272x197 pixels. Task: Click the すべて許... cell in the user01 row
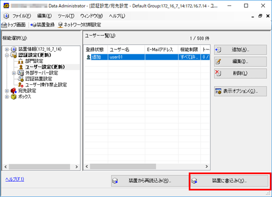click(189, 57)
